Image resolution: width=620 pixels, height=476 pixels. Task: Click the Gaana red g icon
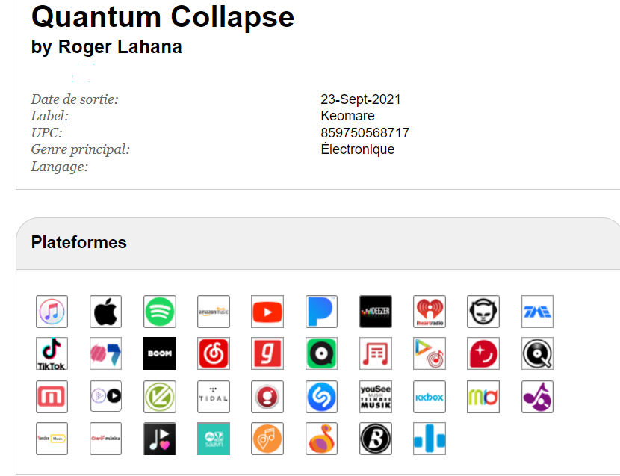[x=267, y=353]
